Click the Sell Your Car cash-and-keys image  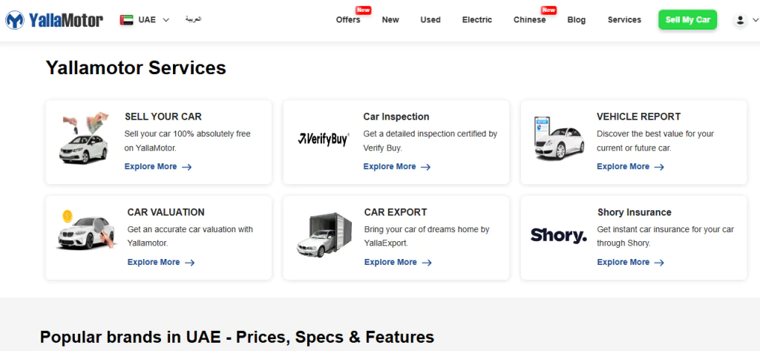pos(85,139)
